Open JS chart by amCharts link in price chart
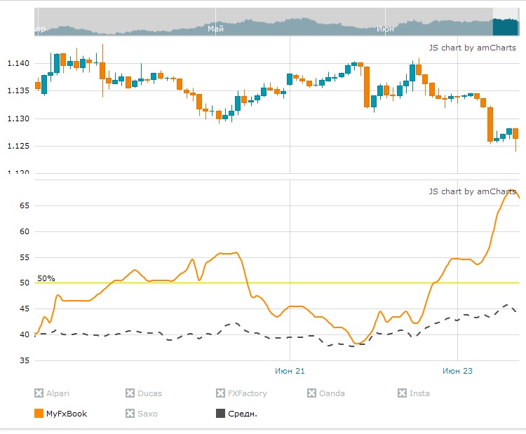526x434 pixels. pyautogui.click(x=472, y=48)
